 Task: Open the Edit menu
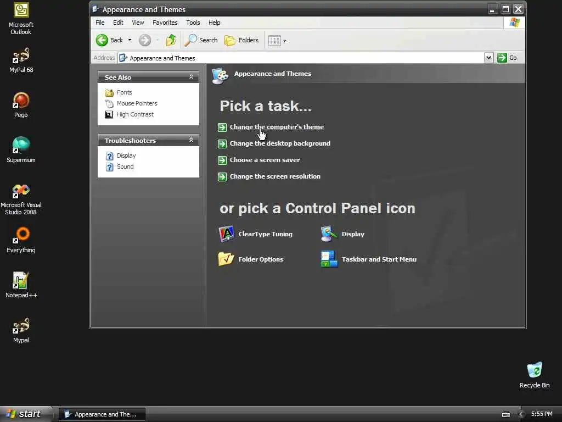pos(118,23)
